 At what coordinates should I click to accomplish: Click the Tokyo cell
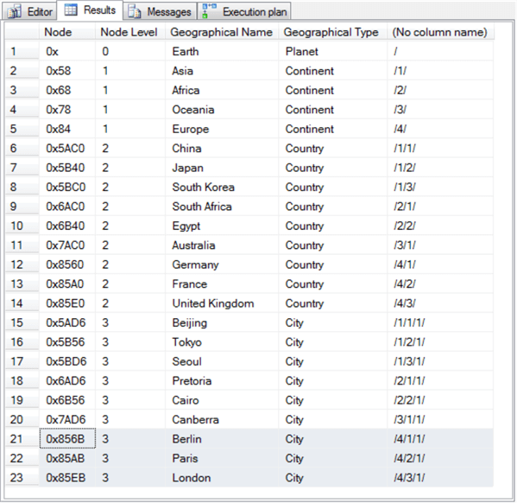[222, 342]
